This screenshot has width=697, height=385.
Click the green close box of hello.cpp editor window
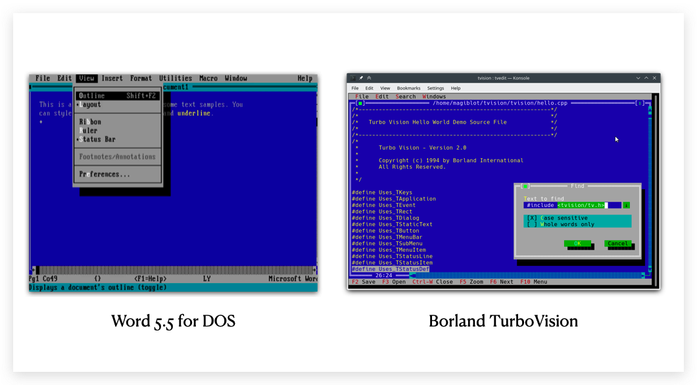[x=360, y=103]
